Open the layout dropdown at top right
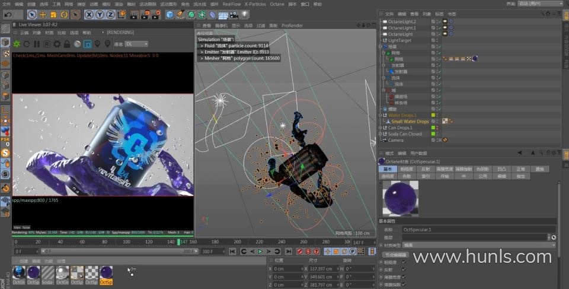The image size is (569, 289). coord(541,4)
